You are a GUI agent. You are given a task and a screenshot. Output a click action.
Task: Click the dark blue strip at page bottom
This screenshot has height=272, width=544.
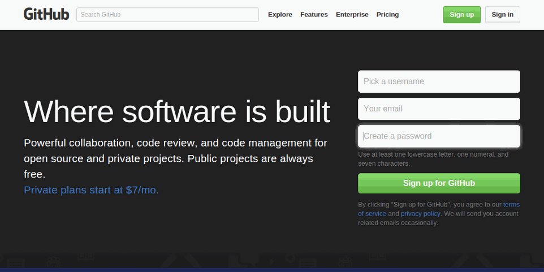tap(271, 270)
